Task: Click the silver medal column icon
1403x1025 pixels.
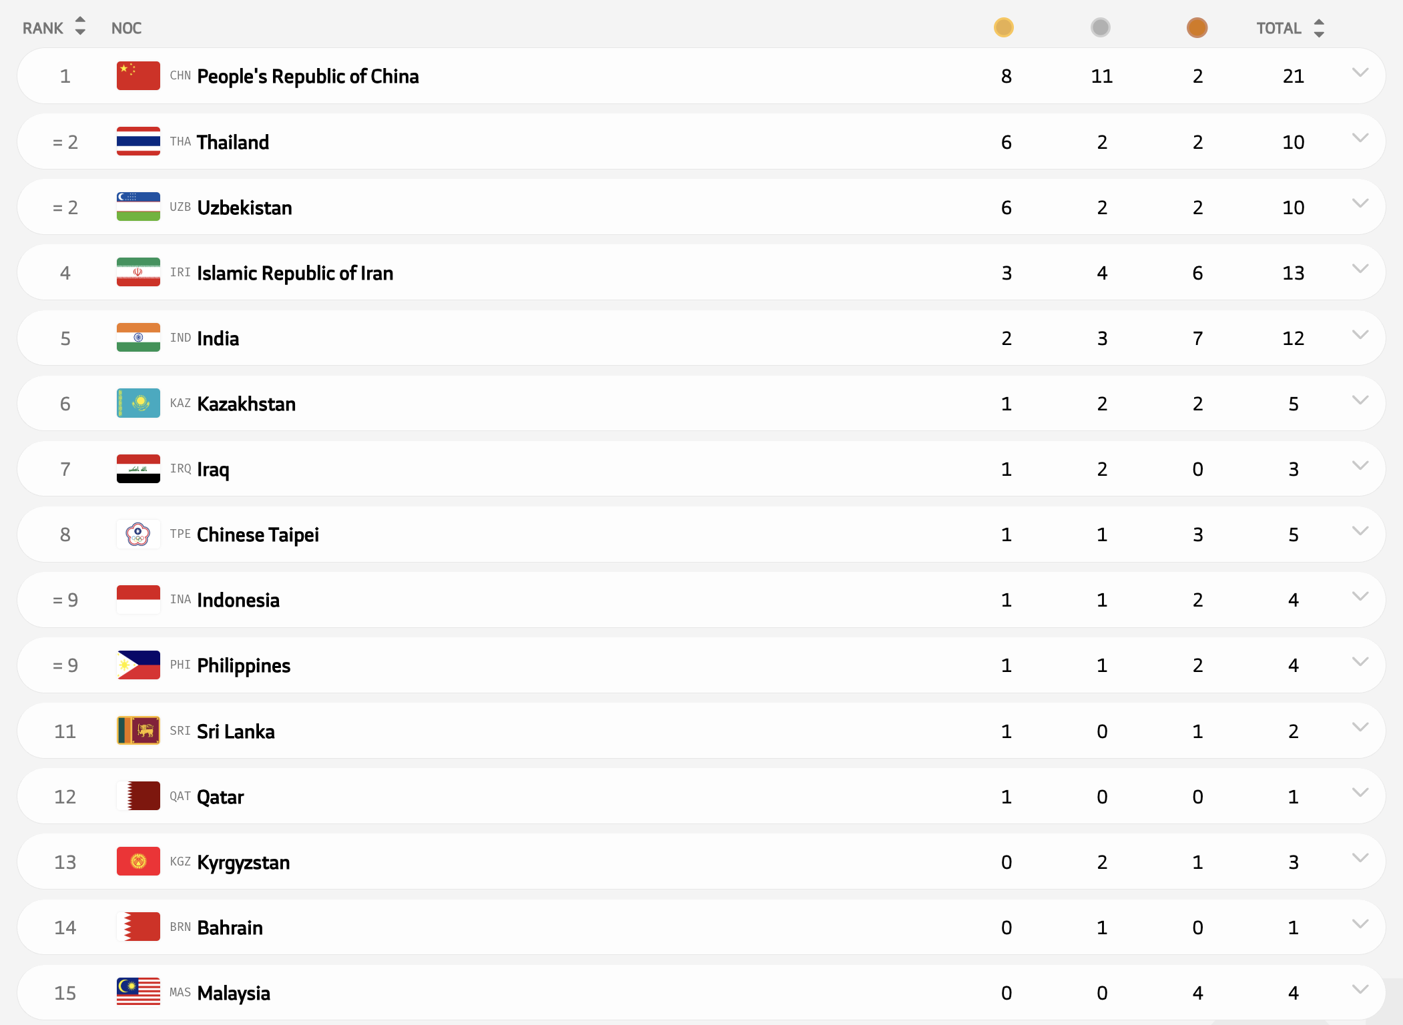Action: tap(1100, 27)
